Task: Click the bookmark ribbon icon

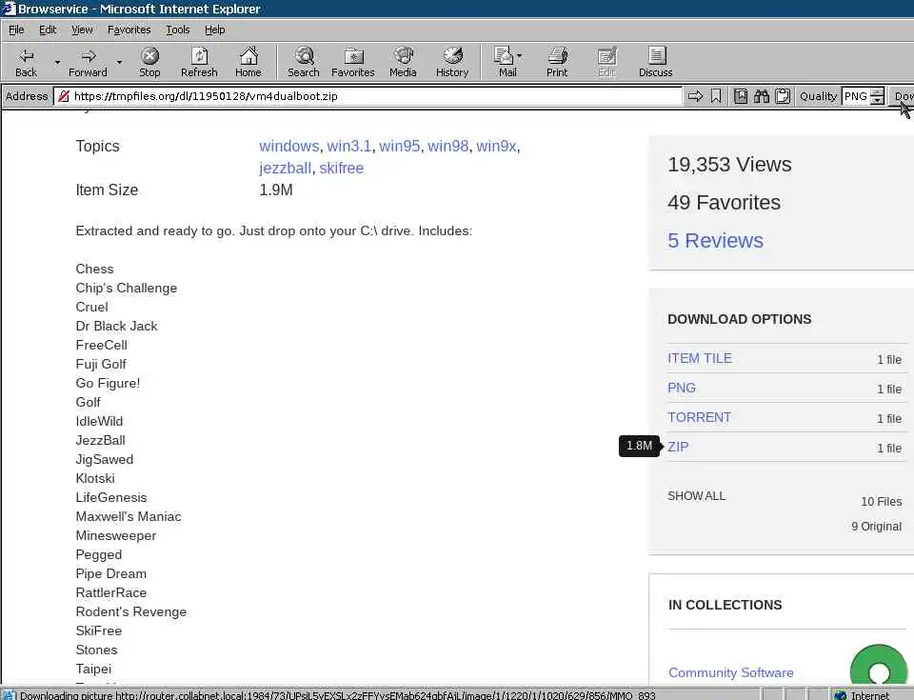Action: tap(716, 96)
